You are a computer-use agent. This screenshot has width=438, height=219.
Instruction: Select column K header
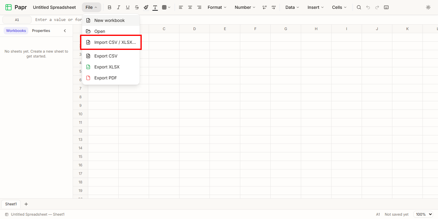pyautogui.click(x=407, y=29)
